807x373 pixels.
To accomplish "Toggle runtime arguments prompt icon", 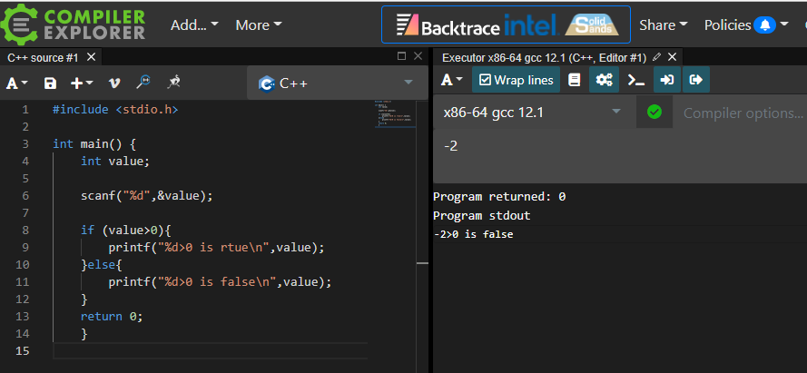I will click(x=636, y=80).
